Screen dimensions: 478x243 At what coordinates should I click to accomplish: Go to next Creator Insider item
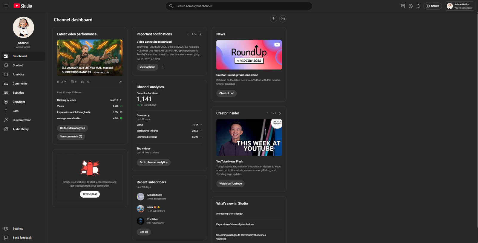(x=280, y=113)
